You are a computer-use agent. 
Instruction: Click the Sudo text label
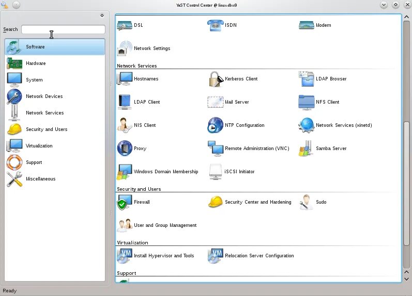click(321, 202)
